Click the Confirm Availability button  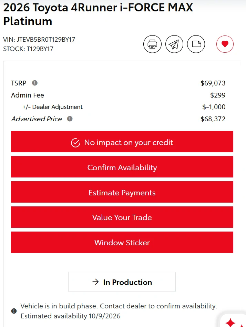(x=122, y=167)
